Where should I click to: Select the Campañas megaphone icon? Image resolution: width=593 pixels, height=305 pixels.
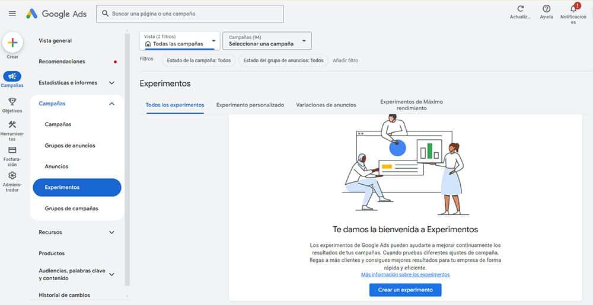[x=12, y=76]
